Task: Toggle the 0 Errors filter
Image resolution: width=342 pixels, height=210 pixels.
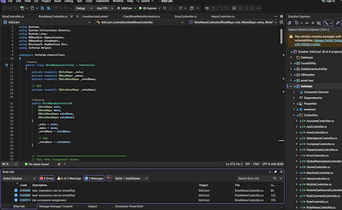Action: pyautogui.click(x=47, y=178)
